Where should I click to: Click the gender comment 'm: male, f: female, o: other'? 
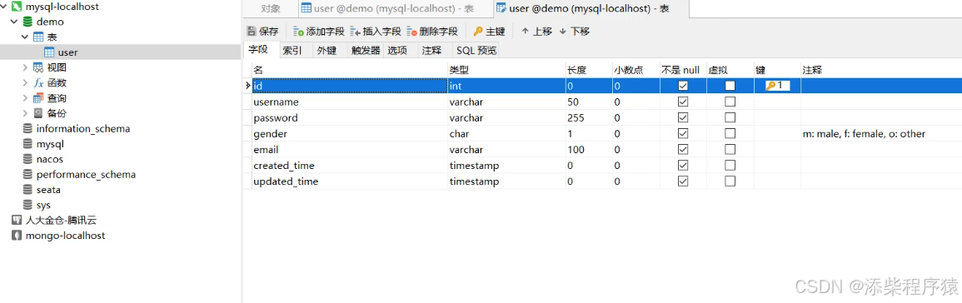tap(864, 134)
